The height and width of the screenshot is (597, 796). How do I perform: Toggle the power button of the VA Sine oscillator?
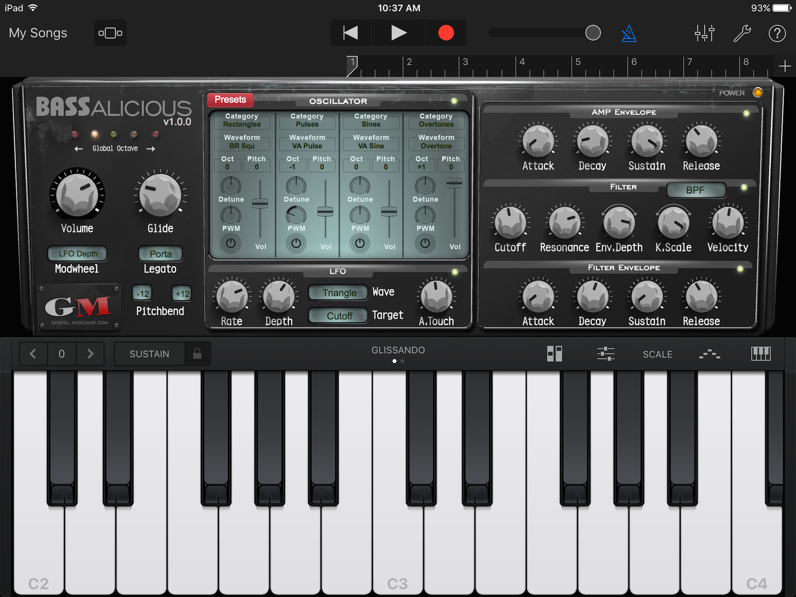(x=360, y=243)
